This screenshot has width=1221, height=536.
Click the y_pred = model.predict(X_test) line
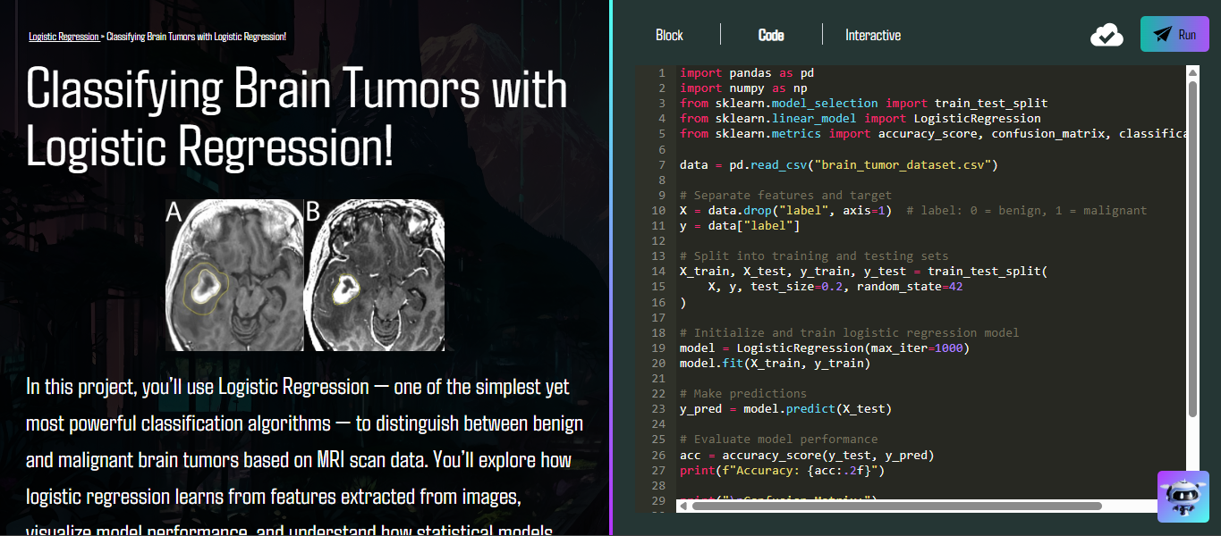pos(785,408)
